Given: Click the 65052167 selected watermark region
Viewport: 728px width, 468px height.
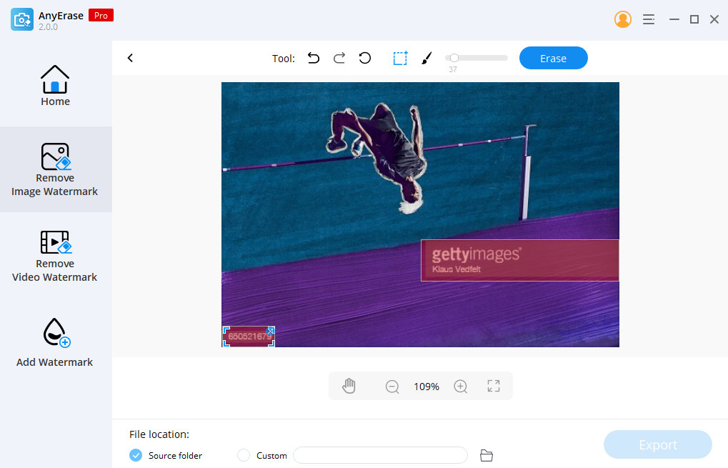Looking at the screenshot, I should pos(249,337).
